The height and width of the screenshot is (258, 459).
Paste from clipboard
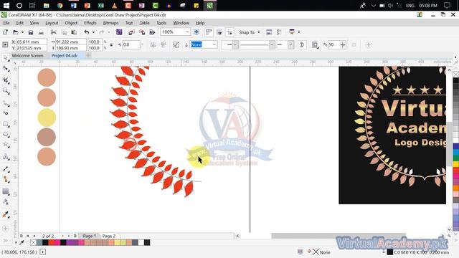click(74, 32)
